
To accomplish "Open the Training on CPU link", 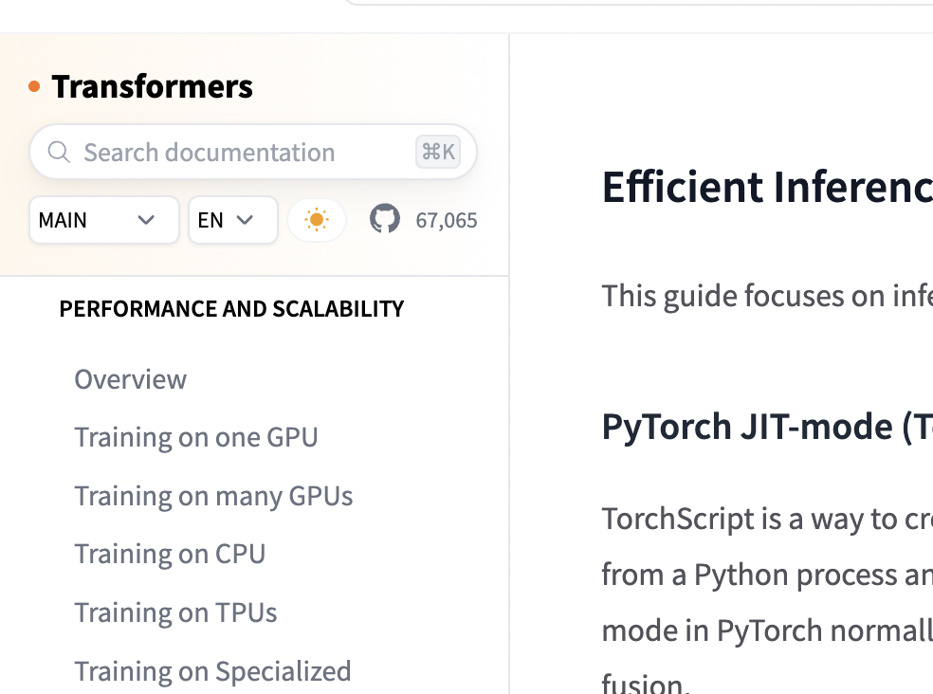I will pos(171,554).
